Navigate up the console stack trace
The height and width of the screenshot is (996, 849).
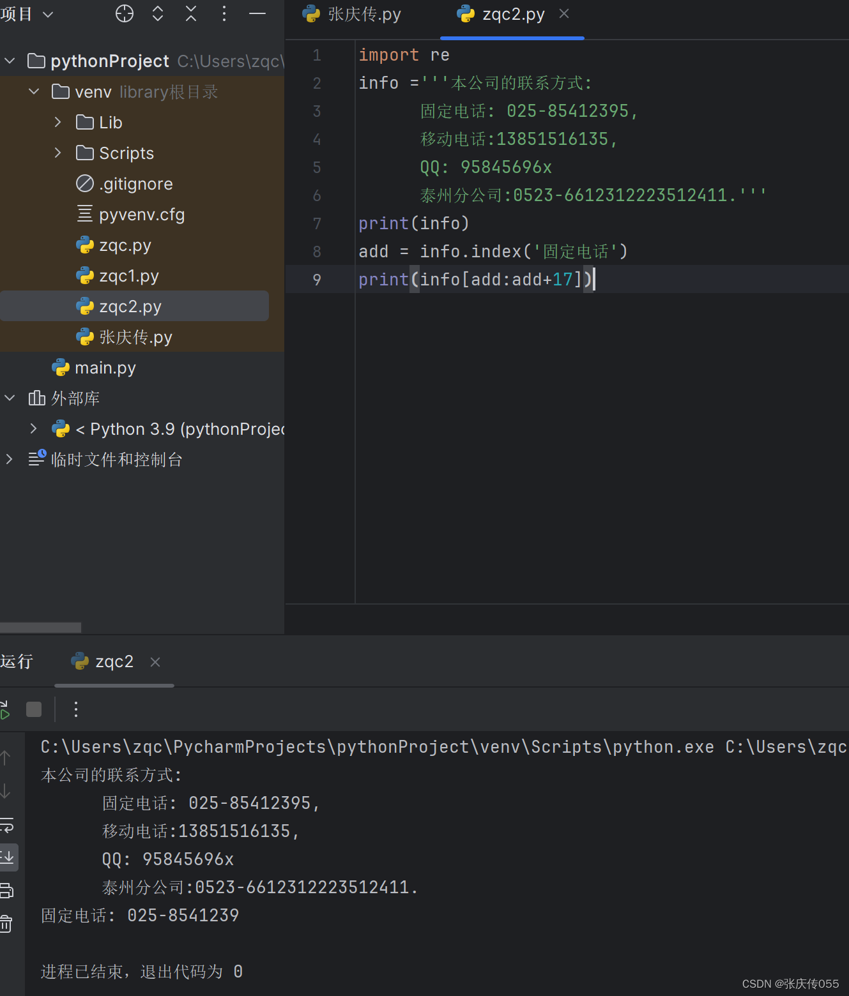(x=6, y=758)
